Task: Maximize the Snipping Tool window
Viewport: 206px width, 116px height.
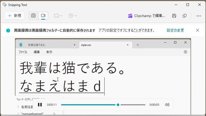Action: click(x=188, y=5)
